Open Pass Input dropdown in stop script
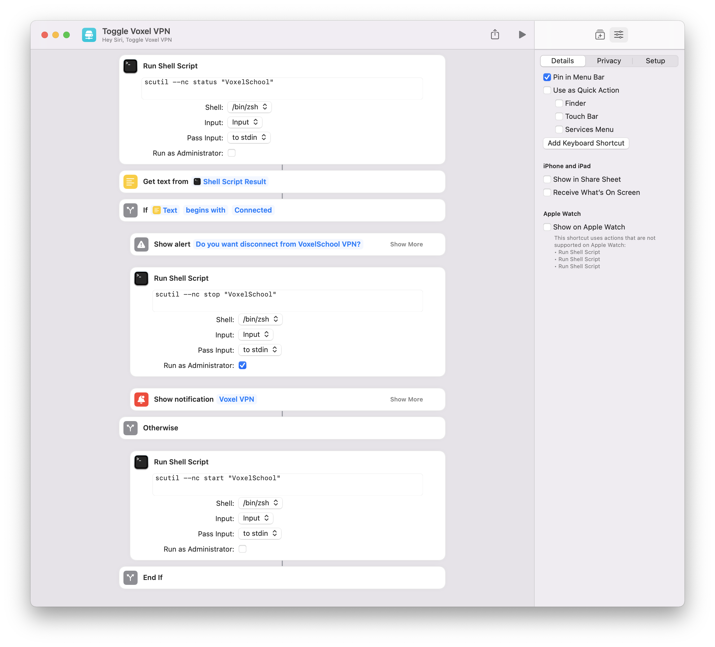 [260, 350]
